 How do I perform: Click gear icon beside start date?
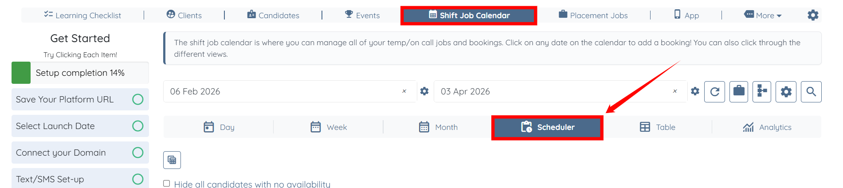[x=424, y=91]
